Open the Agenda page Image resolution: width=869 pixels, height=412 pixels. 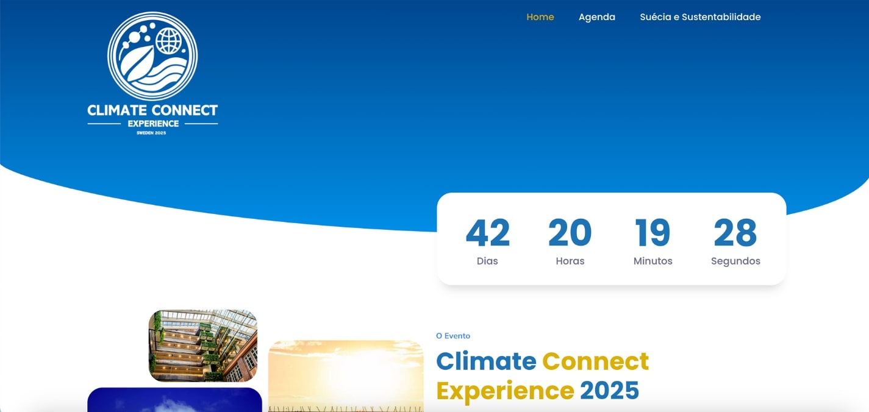pyautogui.click(x=596, y=17)
